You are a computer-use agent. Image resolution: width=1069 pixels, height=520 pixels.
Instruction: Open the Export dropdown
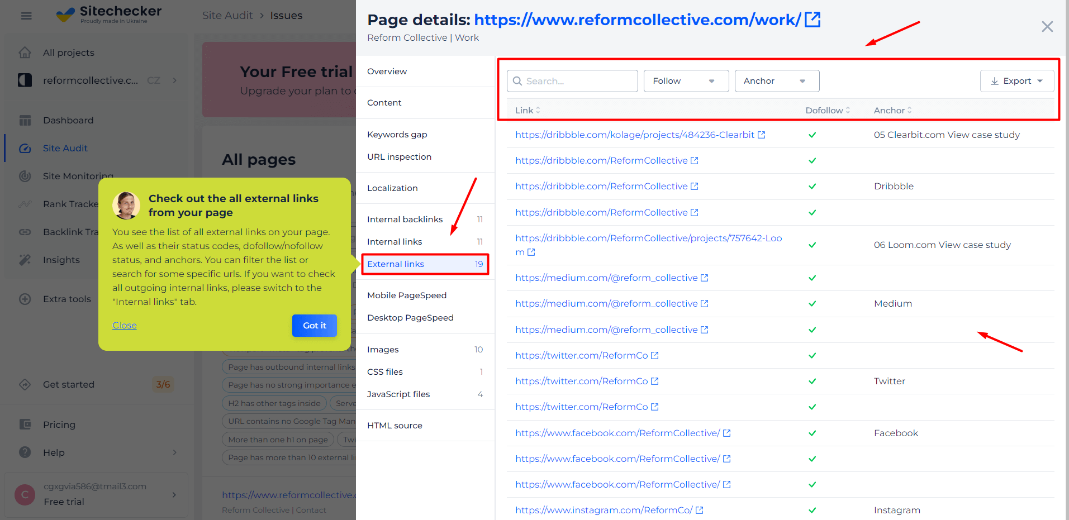point(1017,81)
